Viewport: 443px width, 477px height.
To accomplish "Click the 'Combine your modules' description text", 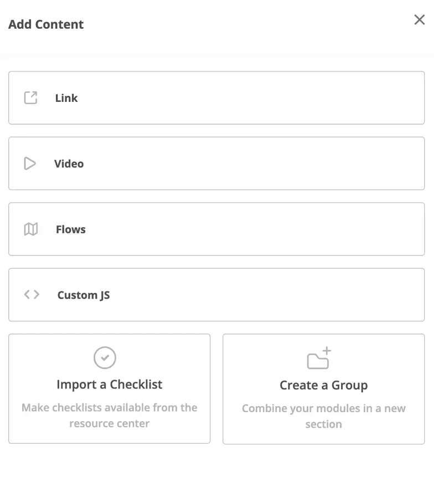I will click(x=323, y=416).
